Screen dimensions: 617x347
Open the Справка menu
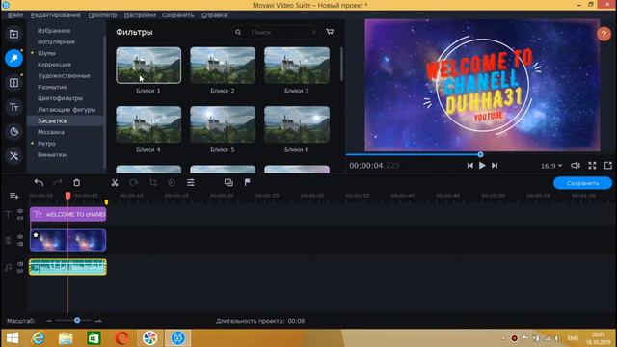point(214,15)
